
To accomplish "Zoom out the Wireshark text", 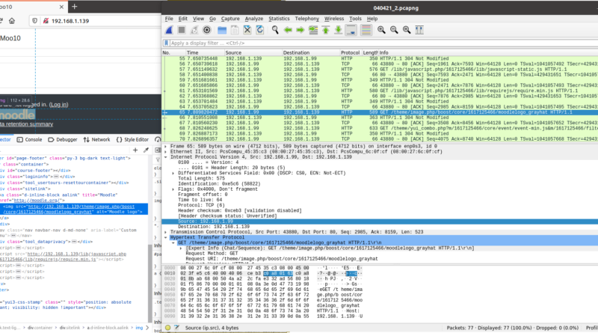I will coord(394,30).
